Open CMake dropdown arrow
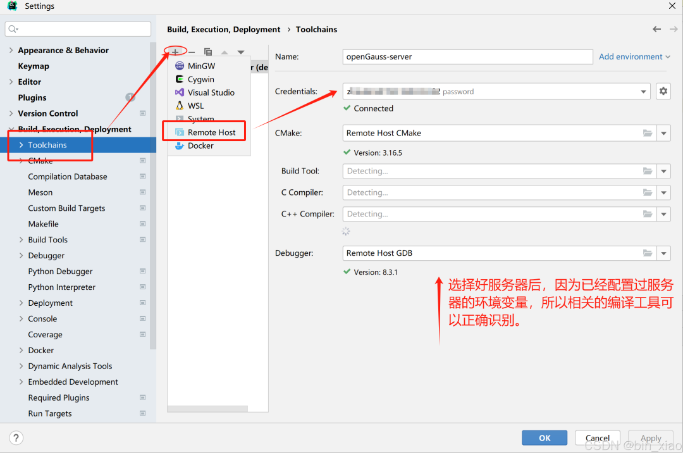Image resolution: width=683 pixels, height=457 pixels. pyautogui.click(x=663, y=133)
